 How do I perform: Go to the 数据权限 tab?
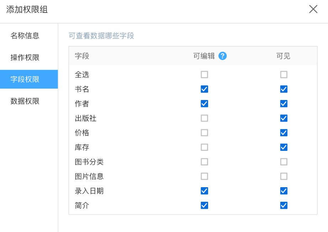(x=25, y=101)
